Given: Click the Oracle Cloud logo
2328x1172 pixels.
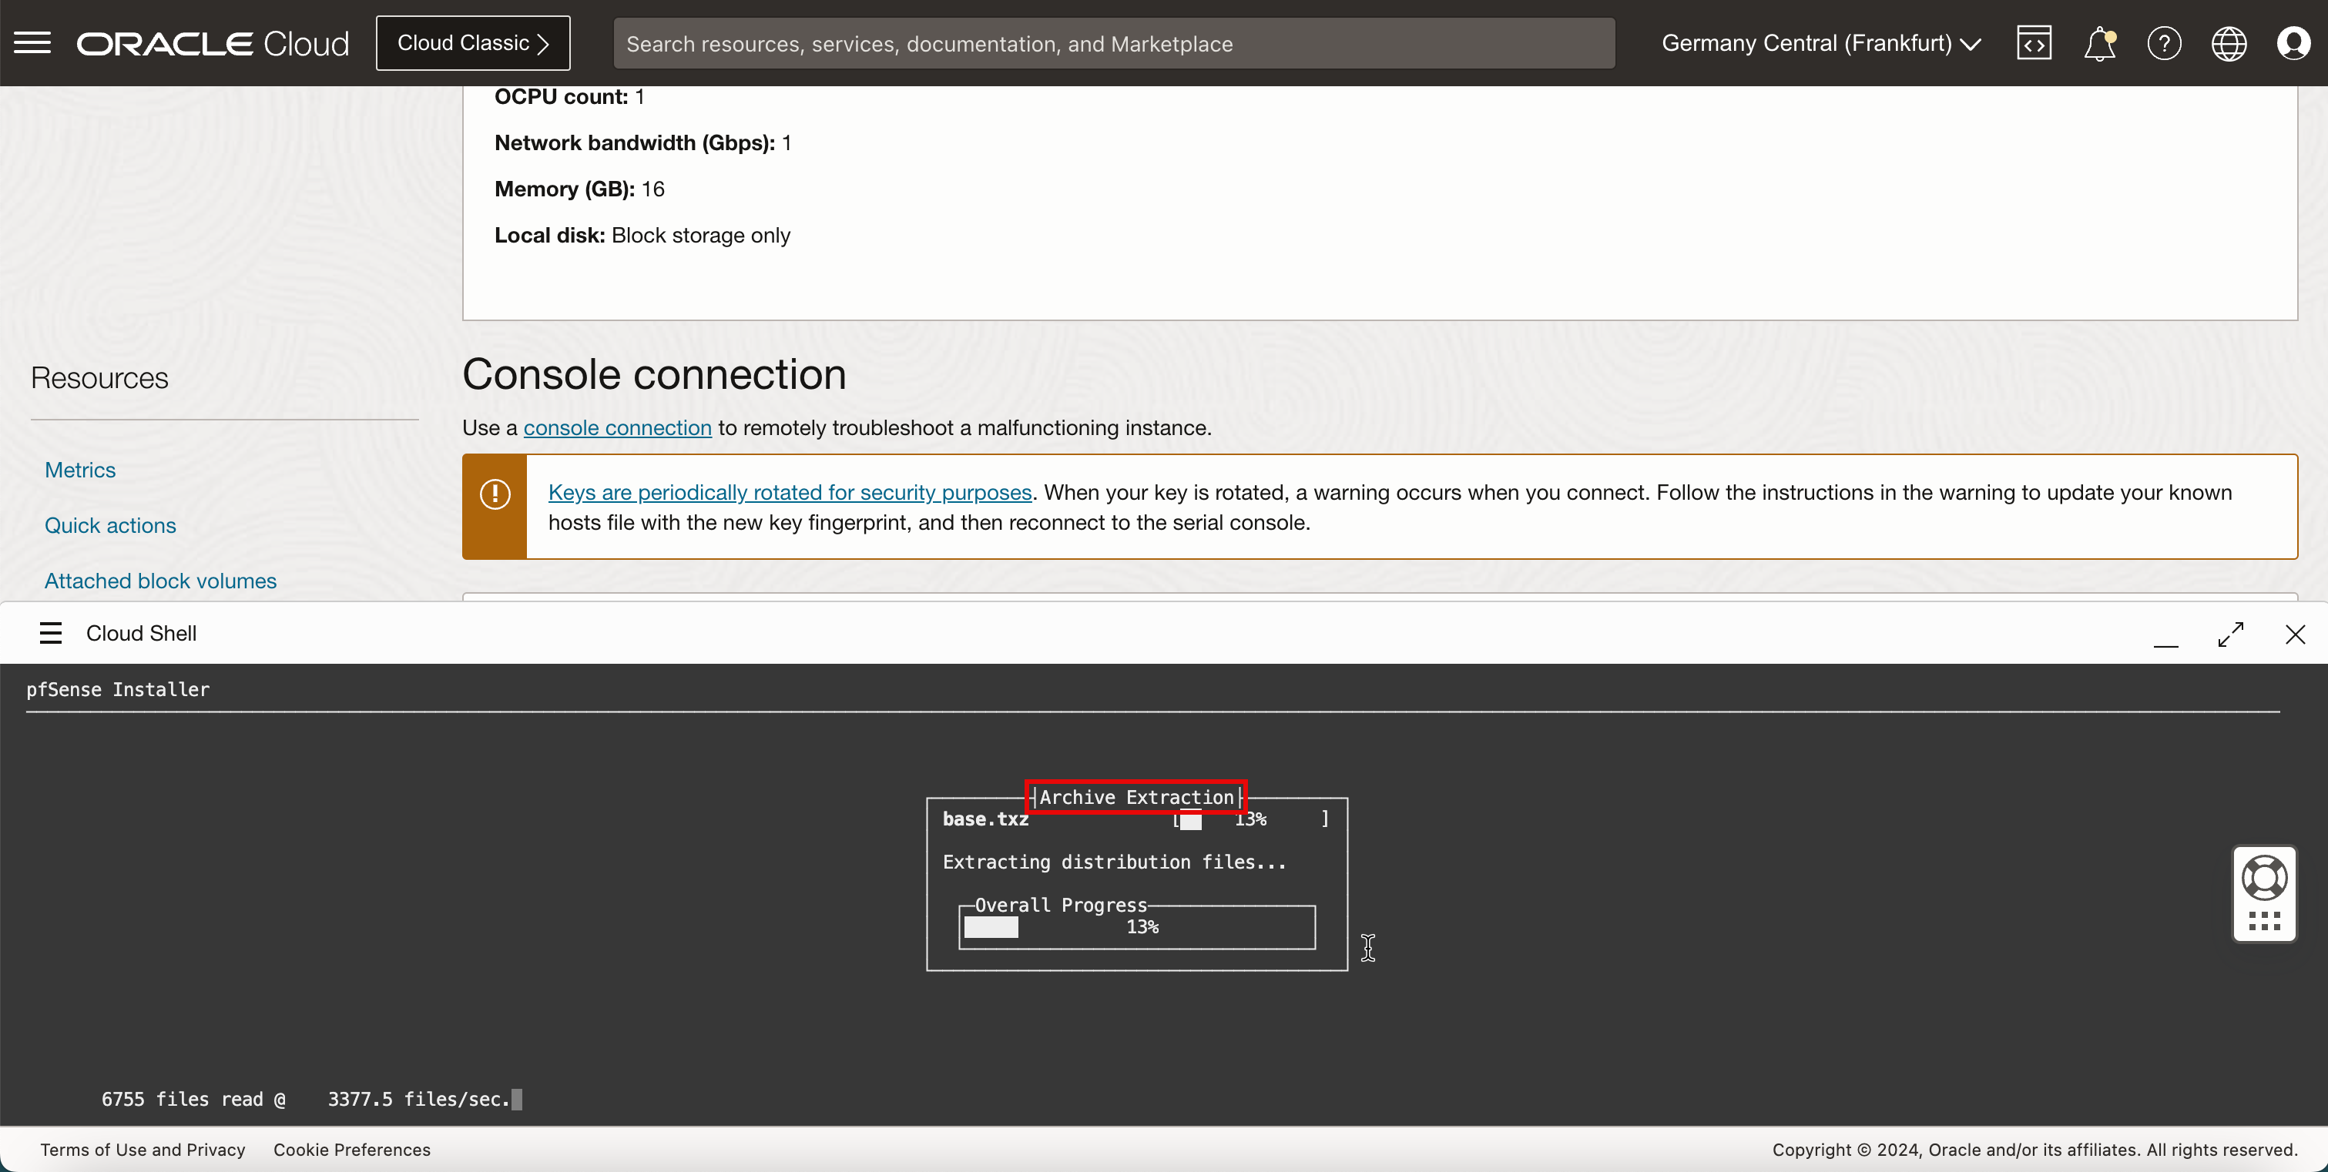Looking at the screenshot, I should [x=213, y=42].
